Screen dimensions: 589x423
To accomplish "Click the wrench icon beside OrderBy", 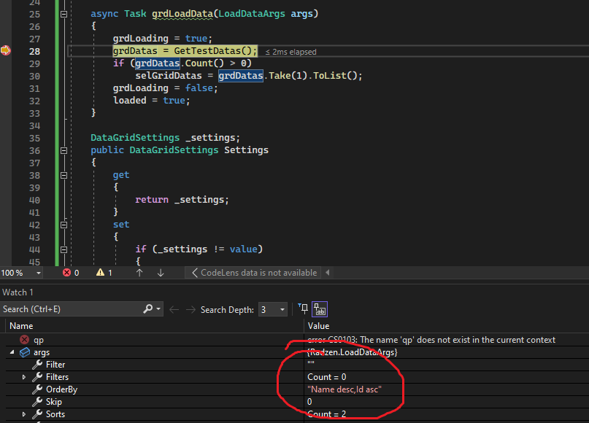I will (37, 389).
